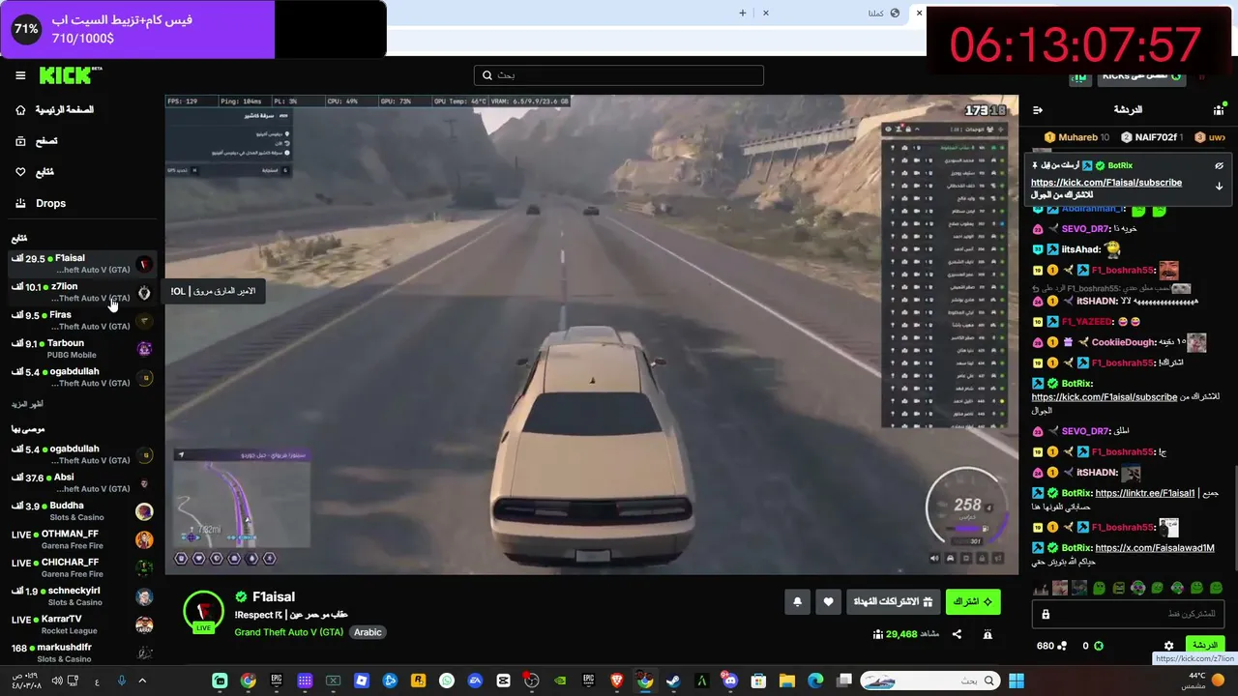The height and width of the screenshot is (696, 1238).
Task: Open Steam from the taskbar
Action: 673,681
